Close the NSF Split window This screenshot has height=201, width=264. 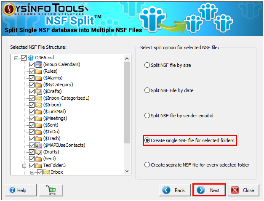243,190
